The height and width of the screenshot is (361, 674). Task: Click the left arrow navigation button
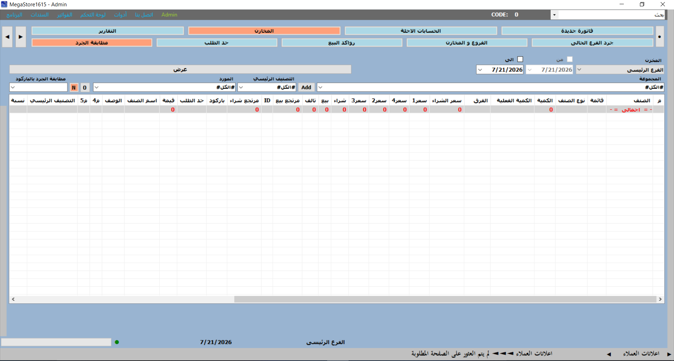point(7,36)
